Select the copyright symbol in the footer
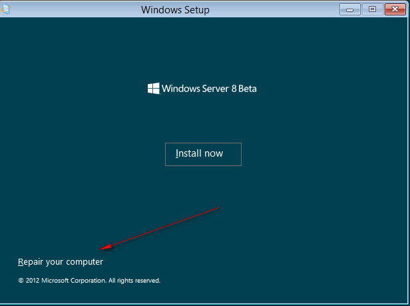Image resolution: width=410 pixels, height=306 pixels. pyautogui.click(x=21, y=281)
